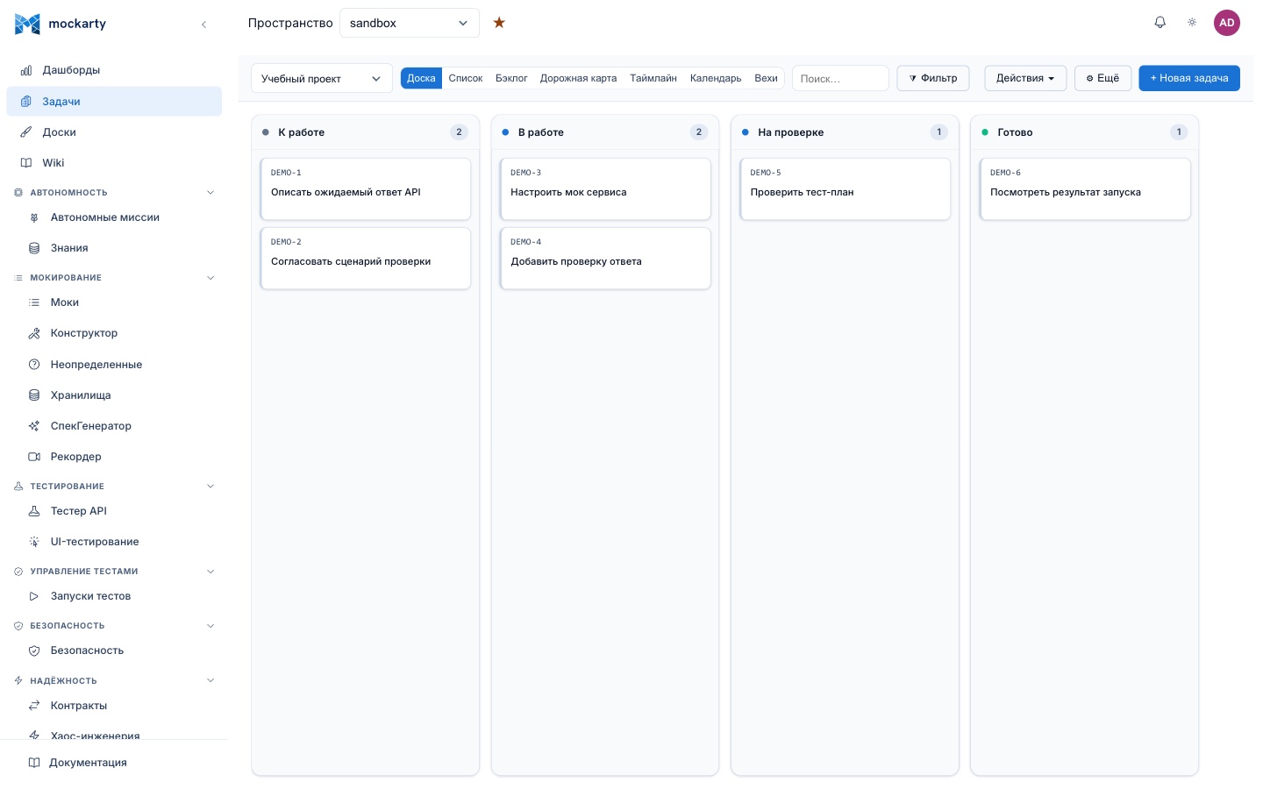
Task: Collapse the БЕЗОПАСНОСТЬ section
Action: click(x=210, y=626)
